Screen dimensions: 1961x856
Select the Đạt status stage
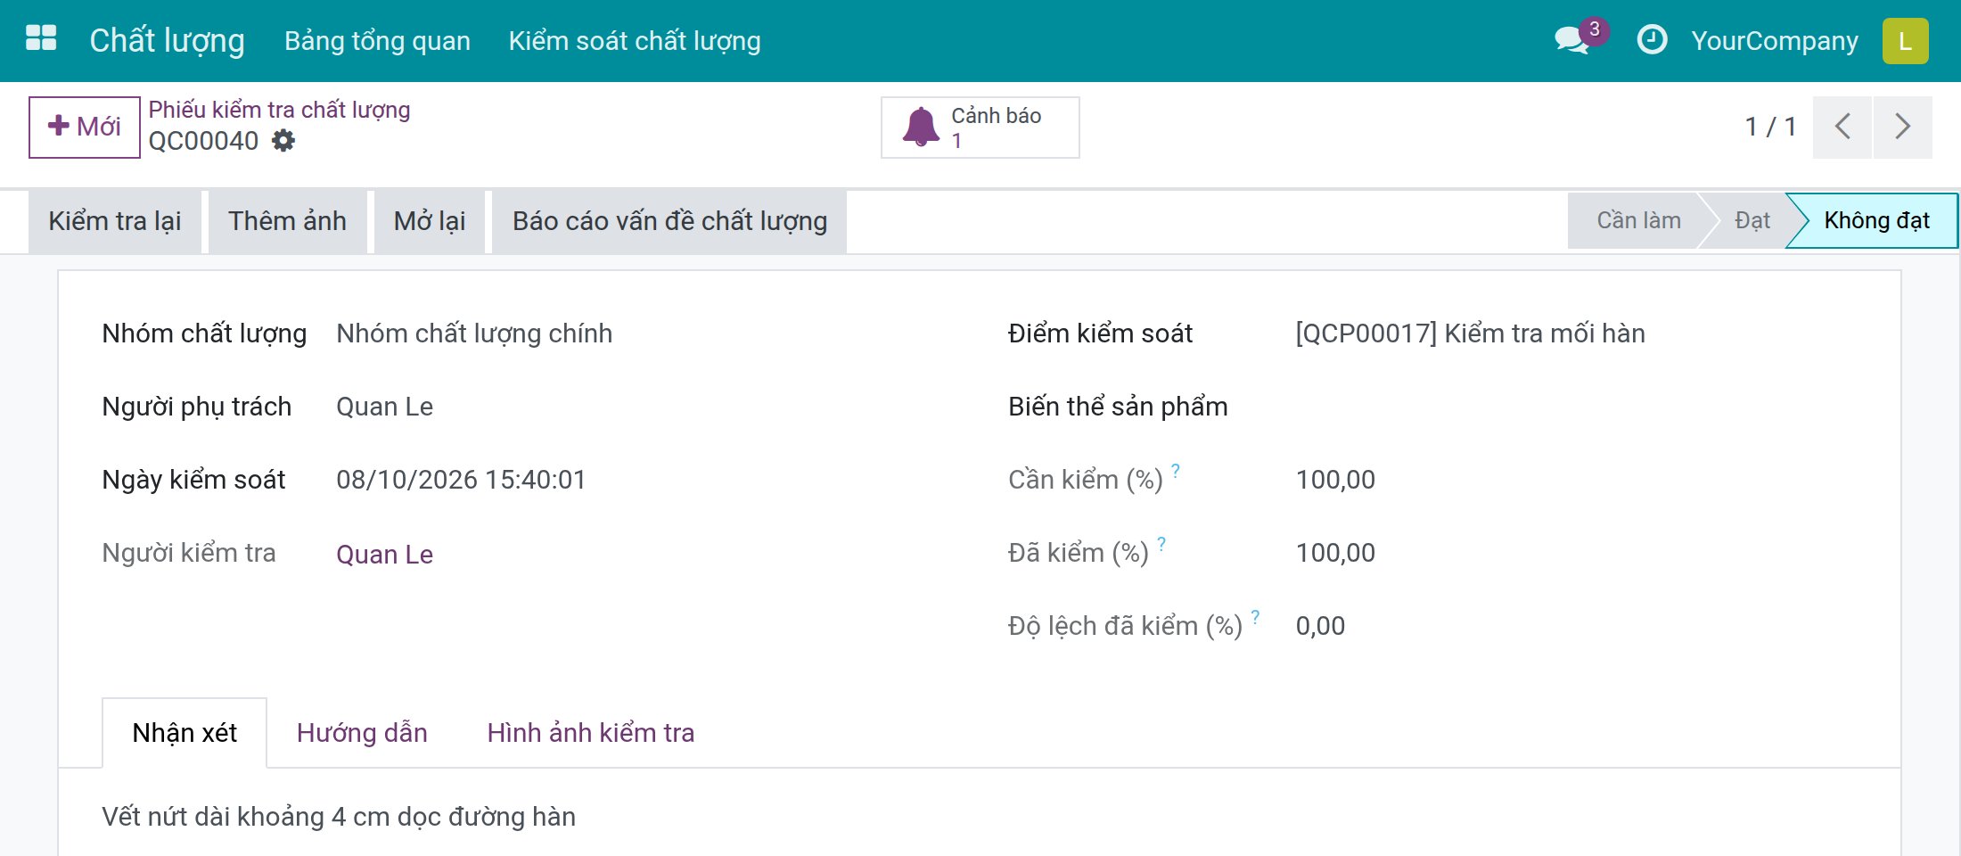tap(1752, 220)
